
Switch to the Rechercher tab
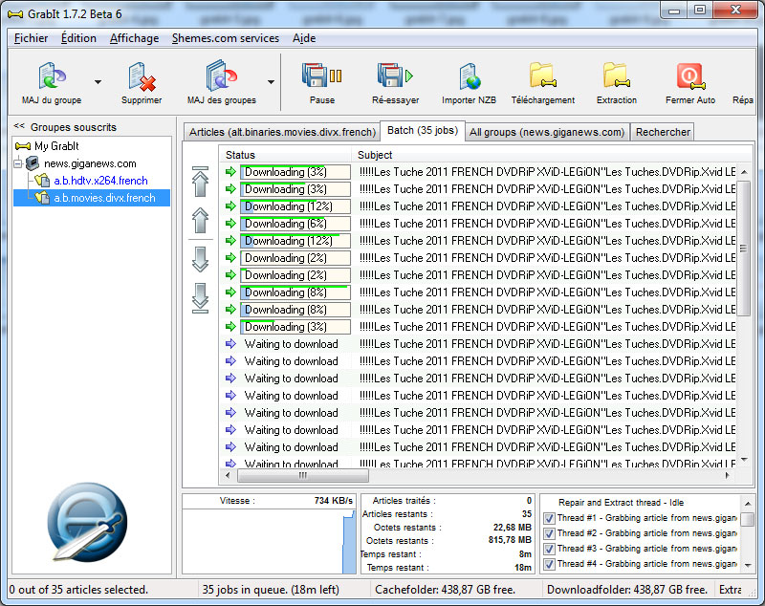pyautogui.click(x=663, y=132)
